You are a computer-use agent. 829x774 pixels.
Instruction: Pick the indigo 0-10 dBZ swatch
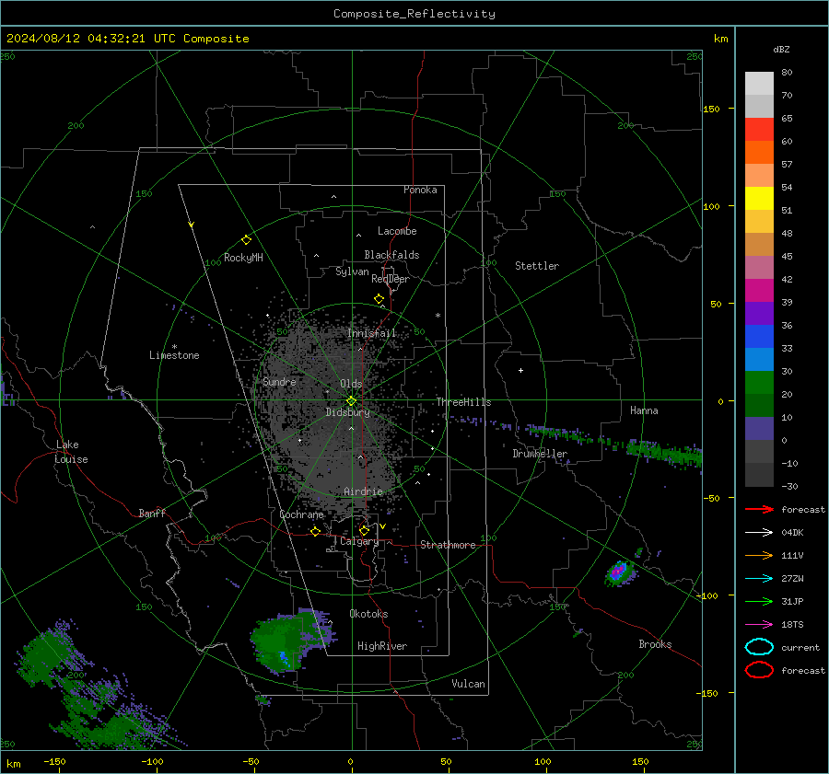(x=759, y=429)
